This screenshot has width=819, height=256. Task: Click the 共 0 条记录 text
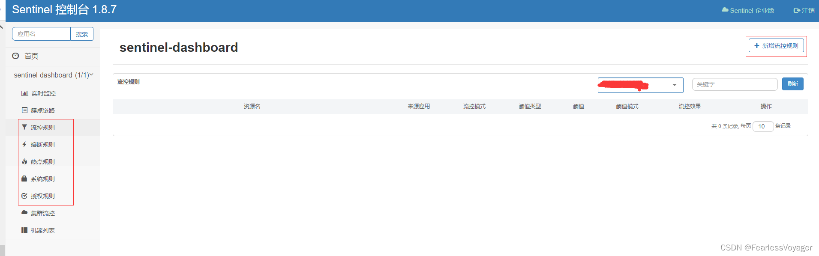pos(725,126)
